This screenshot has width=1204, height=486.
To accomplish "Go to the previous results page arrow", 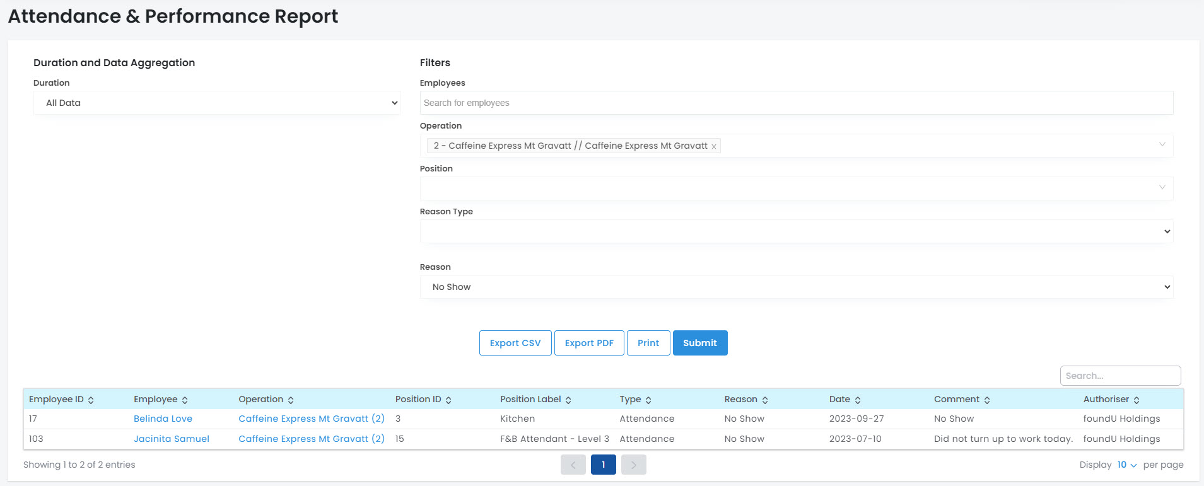I will coord(573,465).
